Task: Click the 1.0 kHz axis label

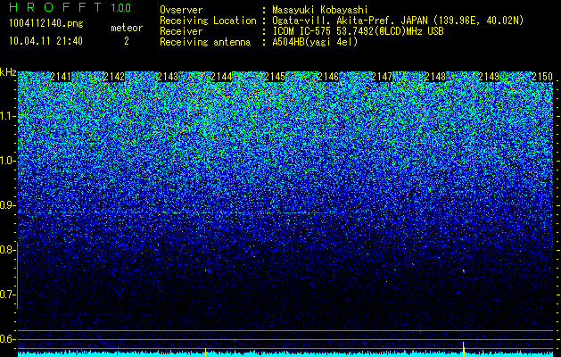Action: pos(8,161)
